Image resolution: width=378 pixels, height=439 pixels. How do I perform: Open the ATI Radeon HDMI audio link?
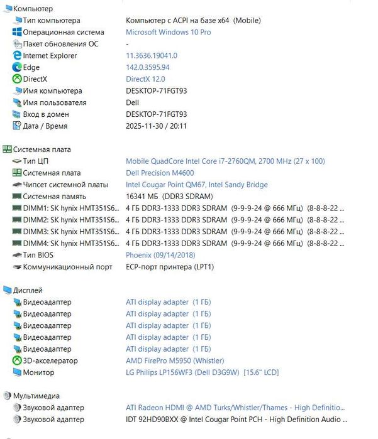point(235,408)
